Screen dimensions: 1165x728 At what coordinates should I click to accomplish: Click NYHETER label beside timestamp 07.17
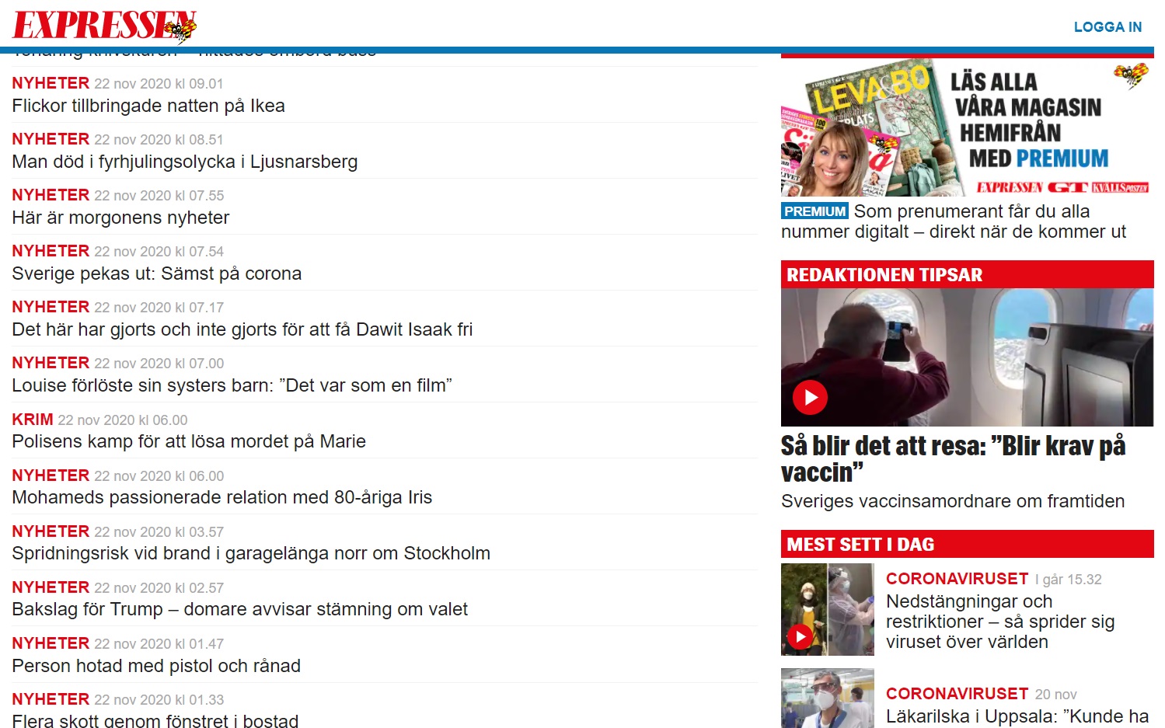51,307
